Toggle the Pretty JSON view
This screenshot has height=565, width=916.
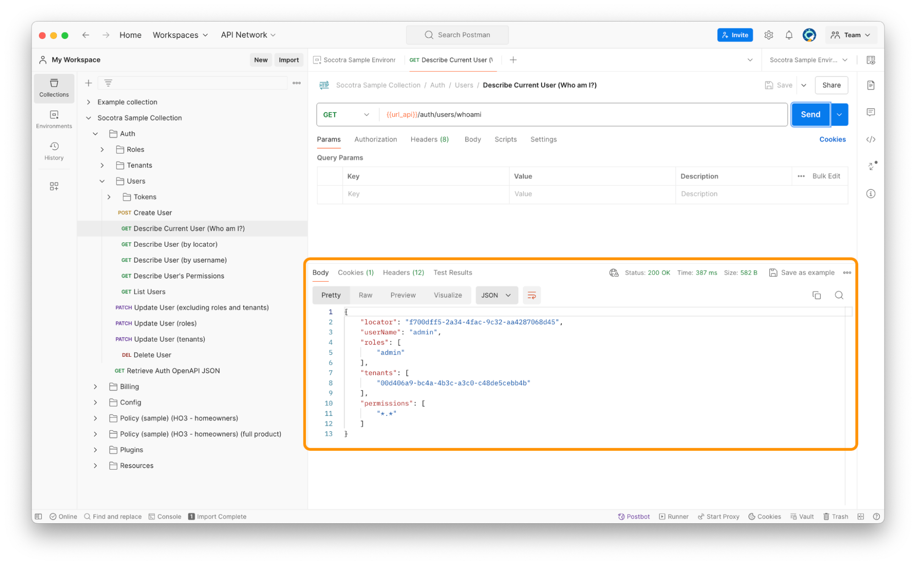(x=331, y=294)
